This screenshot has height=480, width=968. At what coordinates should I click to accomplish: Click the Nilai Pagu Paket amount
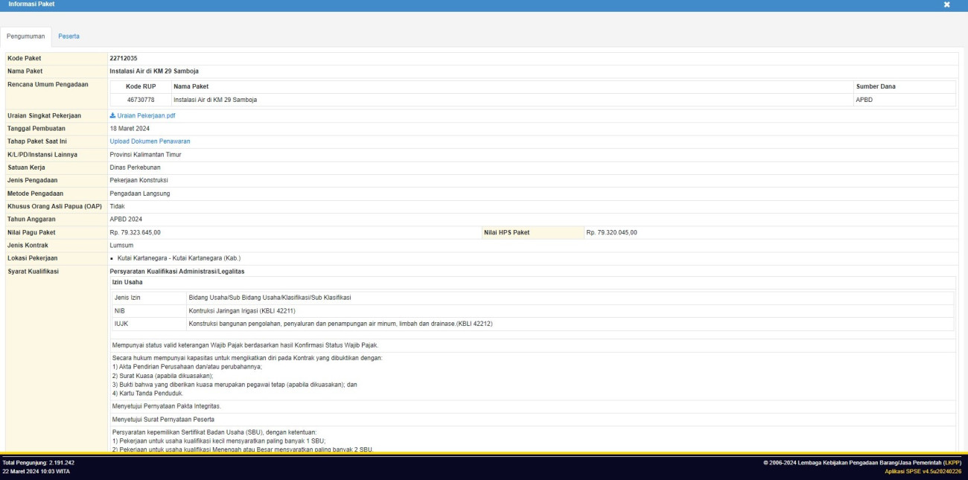point(135,233)
